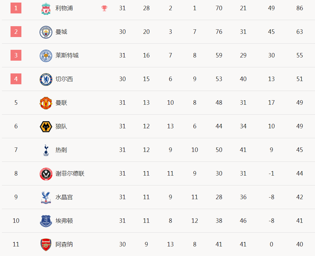315x256 pixels.
Task: Click the Manchester City crest
Action: [x=46, y=32]
